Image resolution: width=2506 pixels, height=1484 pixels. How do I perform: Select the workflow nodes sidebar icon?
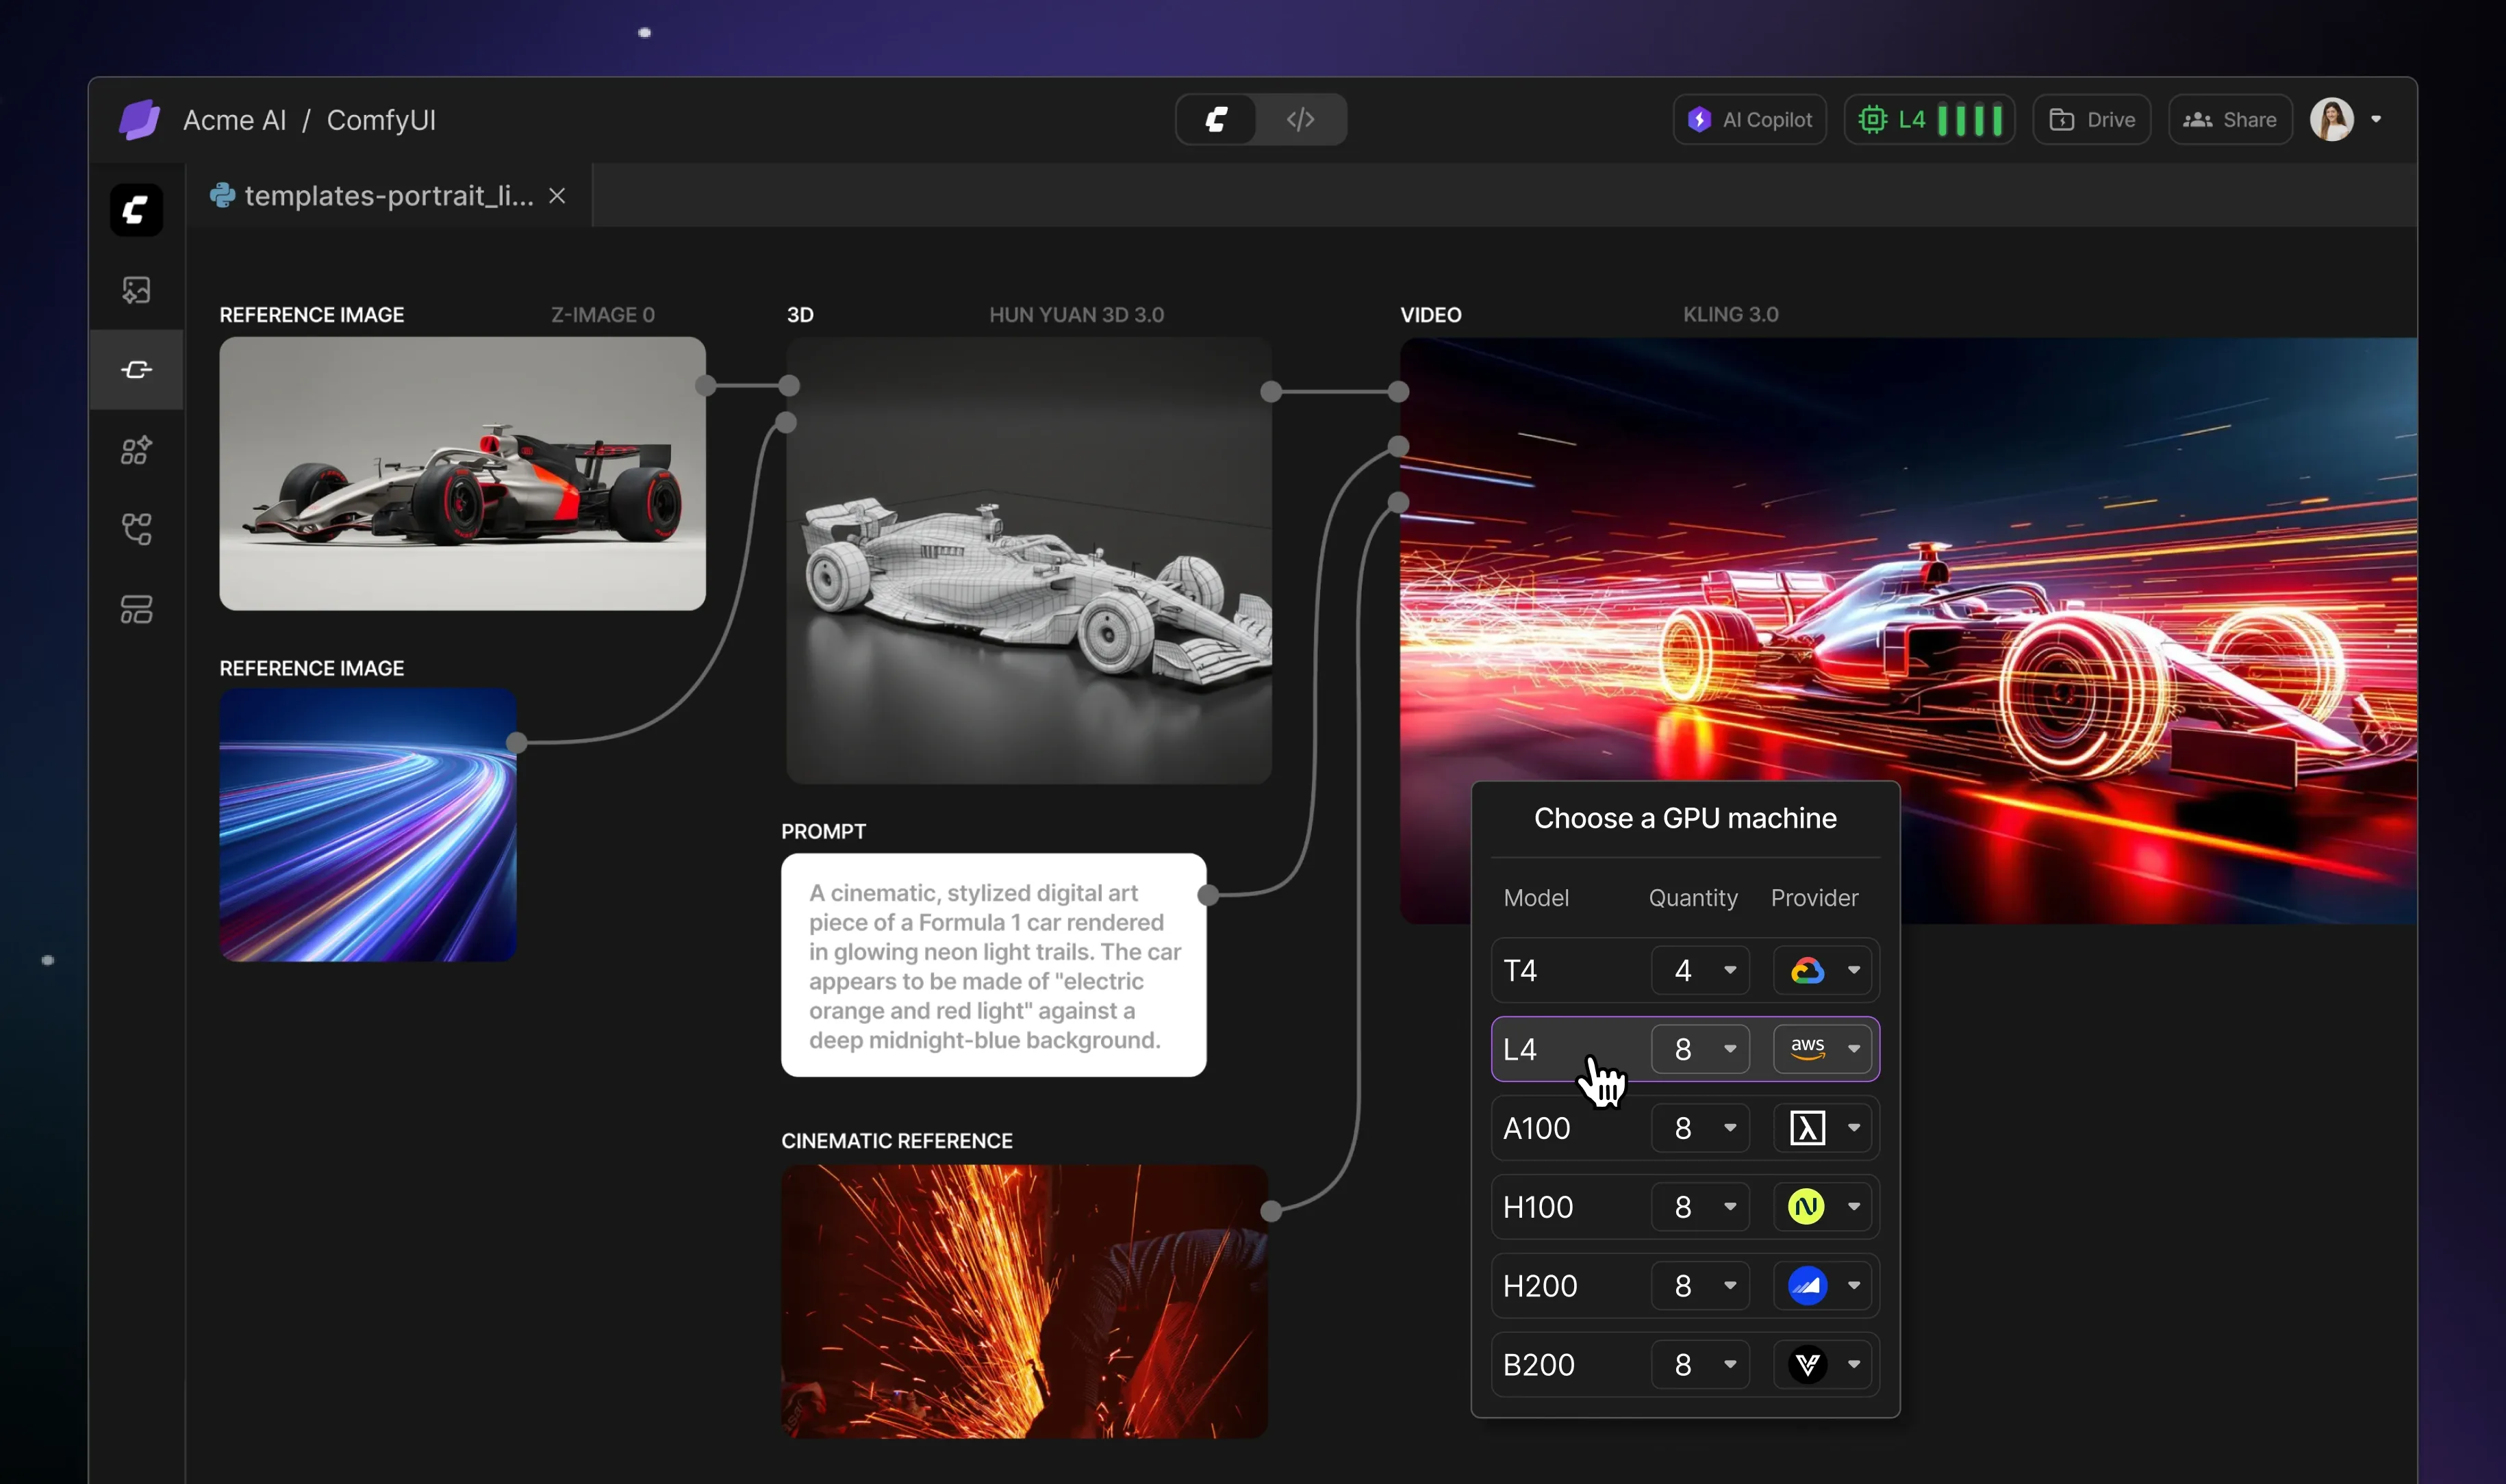[136, 370]
